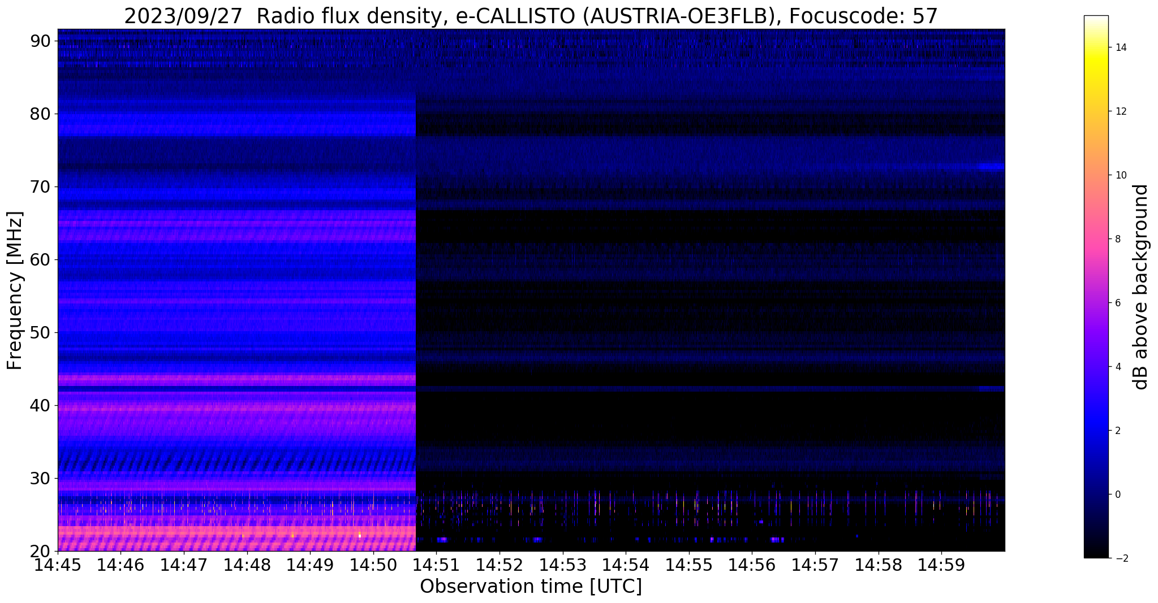Image resolution: width=1158 pixels, height=603 pixels.
Task: Click the 14:47 time tick label
Action: tap(184, 565)
